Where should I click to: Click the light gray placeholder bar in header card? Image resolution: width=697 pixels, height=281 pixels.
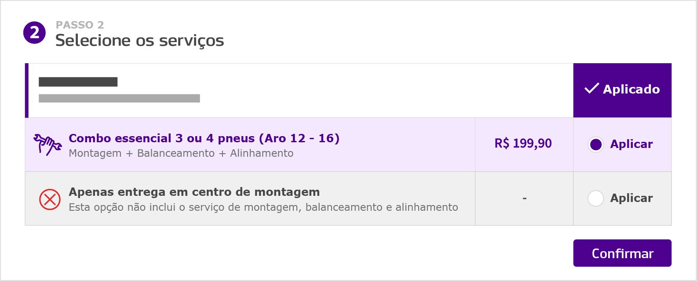coord(120,98)
